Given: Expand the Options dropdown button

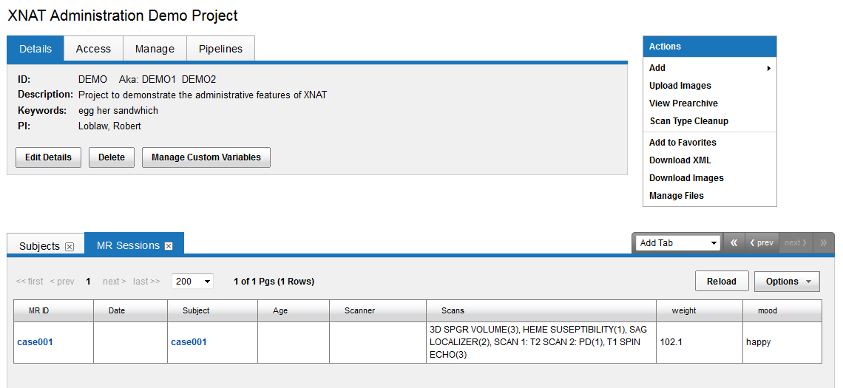Looking at the screenshot, I should coord(788,281).
